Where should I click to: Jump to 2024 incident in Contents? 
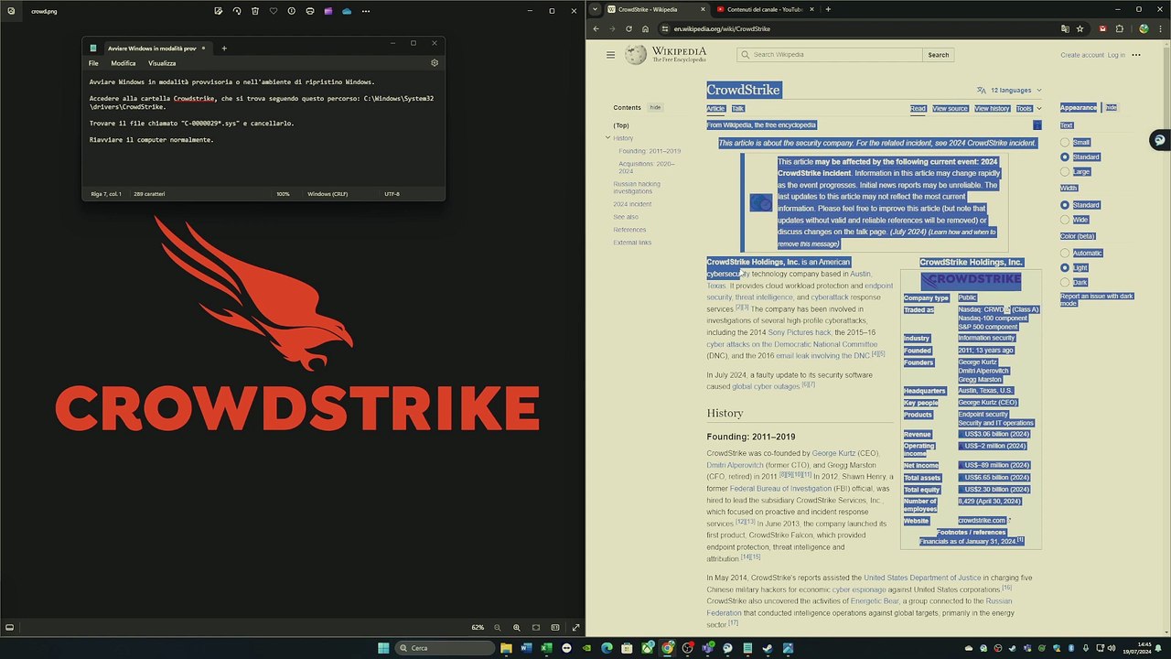point(632,204)
